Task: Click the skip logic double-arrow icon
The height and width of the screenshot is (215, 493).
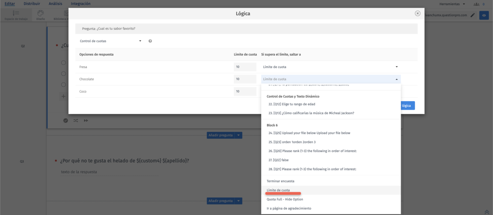Action: pos(86,120)
